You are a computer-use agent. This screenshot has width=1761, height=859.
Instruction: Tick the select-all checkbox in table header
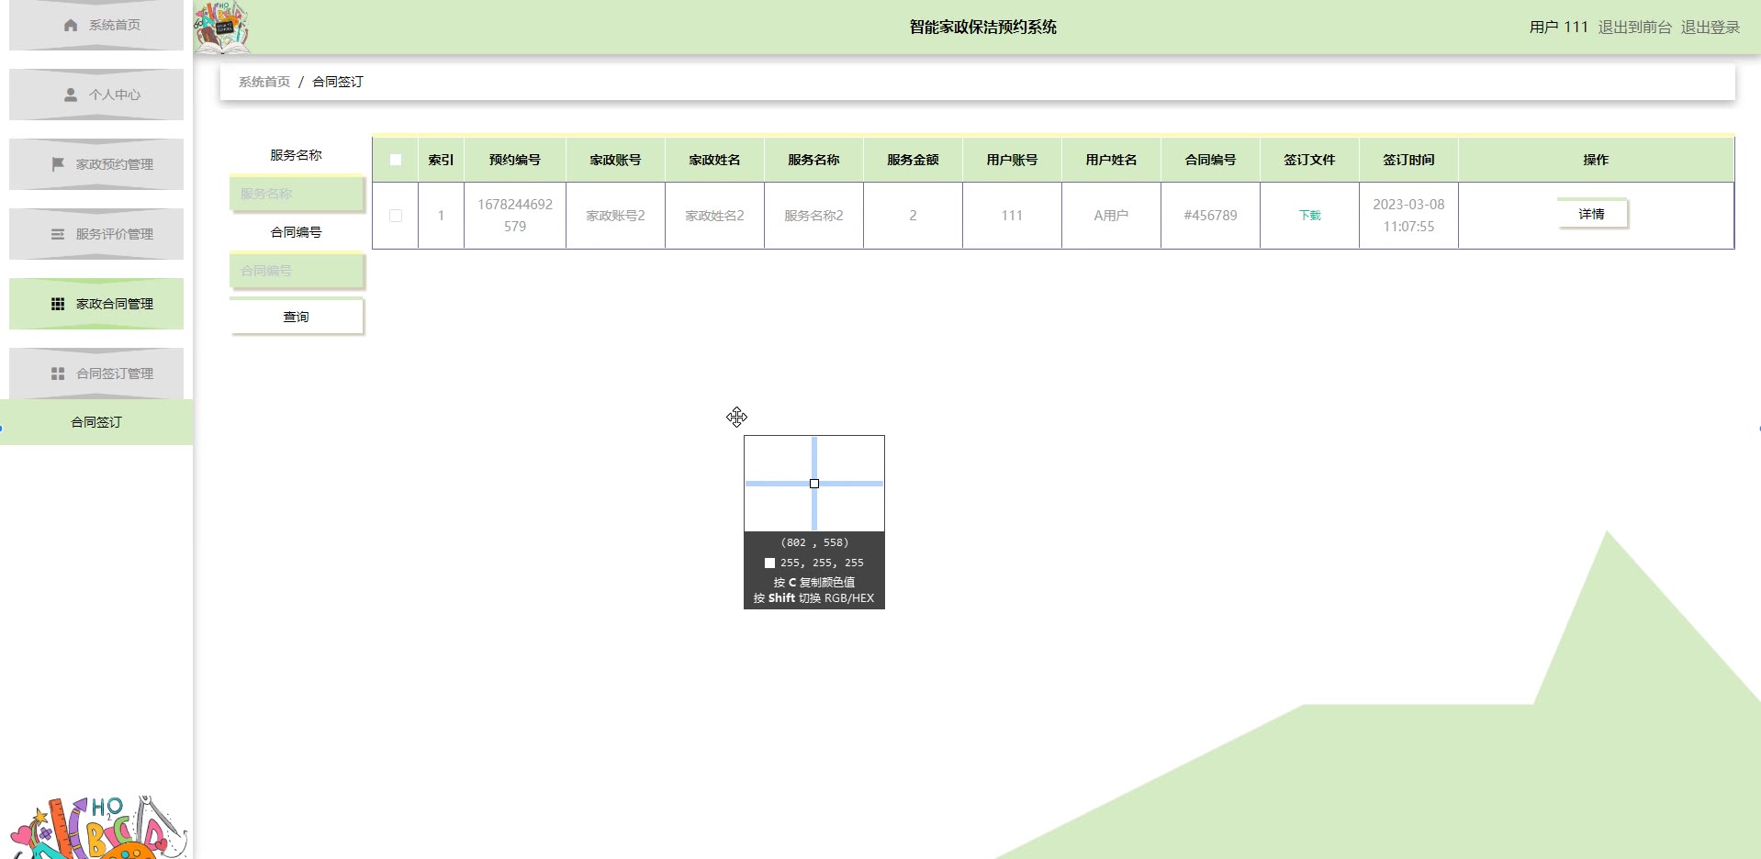[396, 160]
